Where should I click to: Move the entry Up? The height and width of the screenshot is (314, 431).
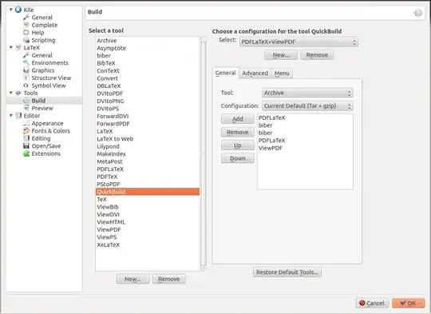[x=238, y=145]
